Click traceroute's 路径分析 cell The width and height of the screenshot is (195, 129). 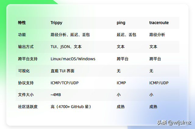[x=157, y=35]
